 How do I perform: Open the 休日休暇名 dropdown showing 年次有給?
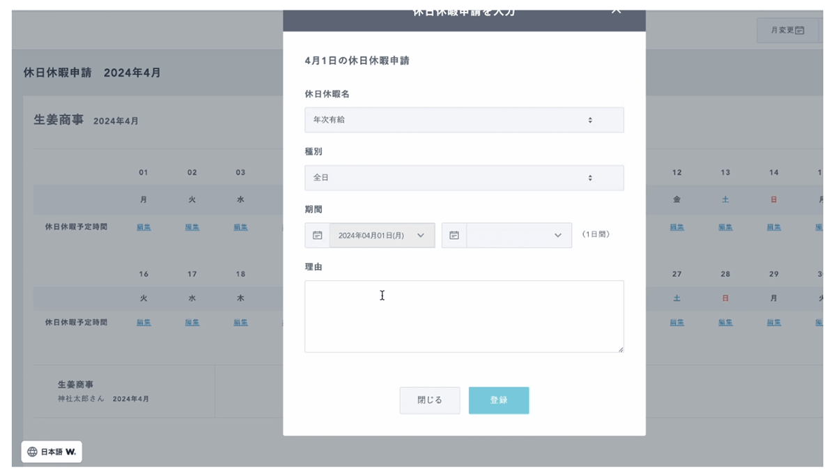point(464,120)
